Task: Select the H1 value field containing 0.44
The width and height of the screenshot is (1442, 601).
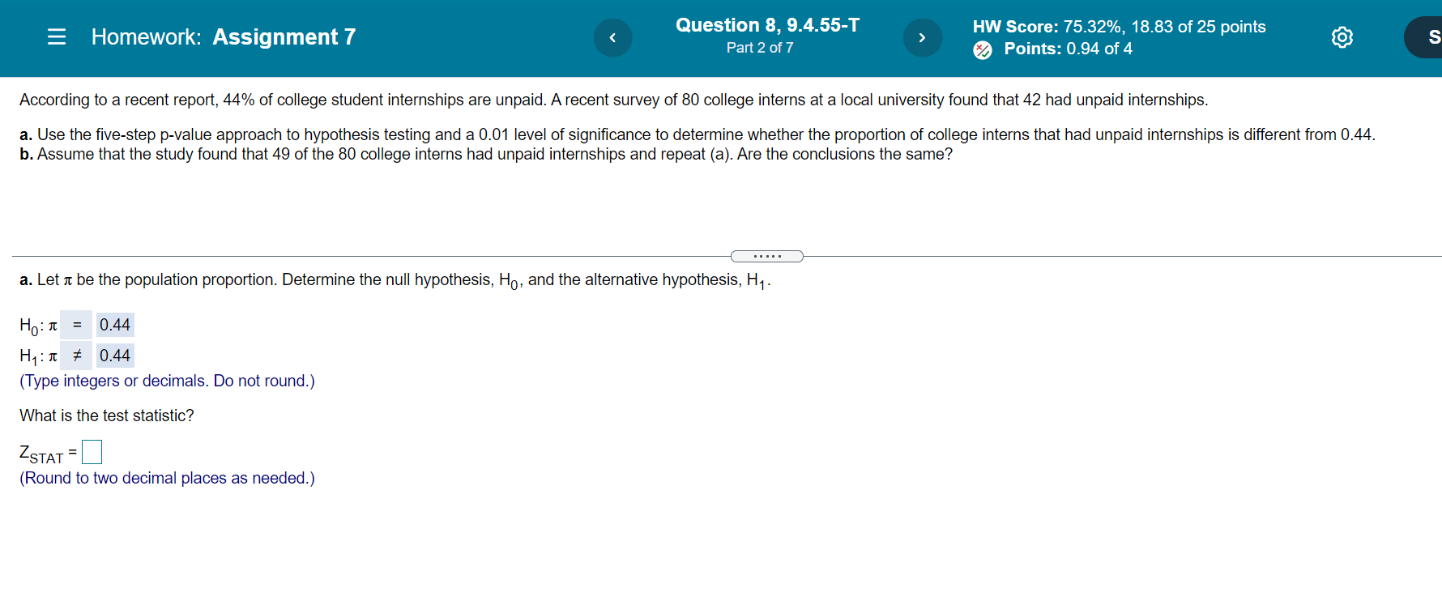Action: coord(114,355)
